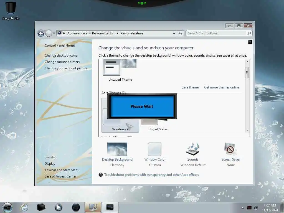
Task: Open Display under See also
Action: pos(50,164)
